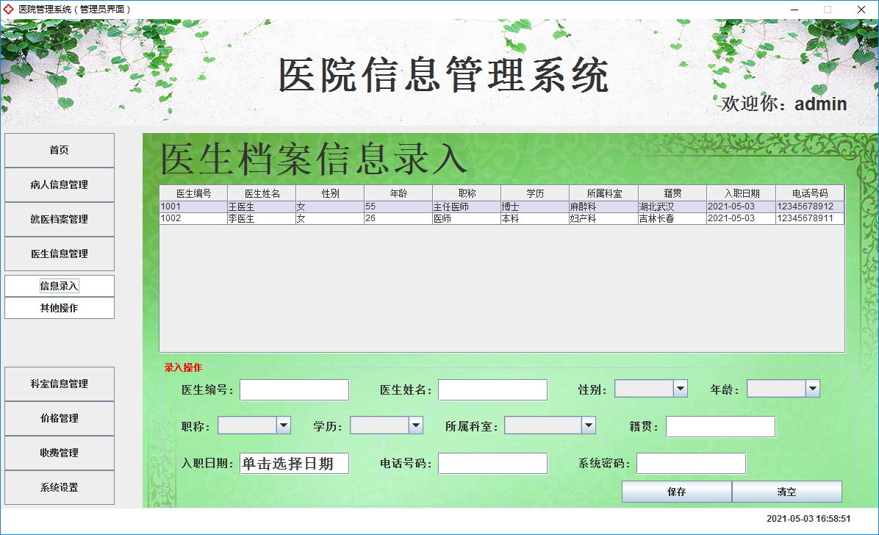This screenshot has width=879, height=535.
Task: Click the 主任医师 title cell
Action: click(x=467, y=207)
